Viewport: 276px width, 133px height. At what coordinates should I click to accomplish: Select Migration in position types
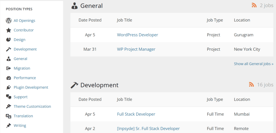(x=22, y=68)
